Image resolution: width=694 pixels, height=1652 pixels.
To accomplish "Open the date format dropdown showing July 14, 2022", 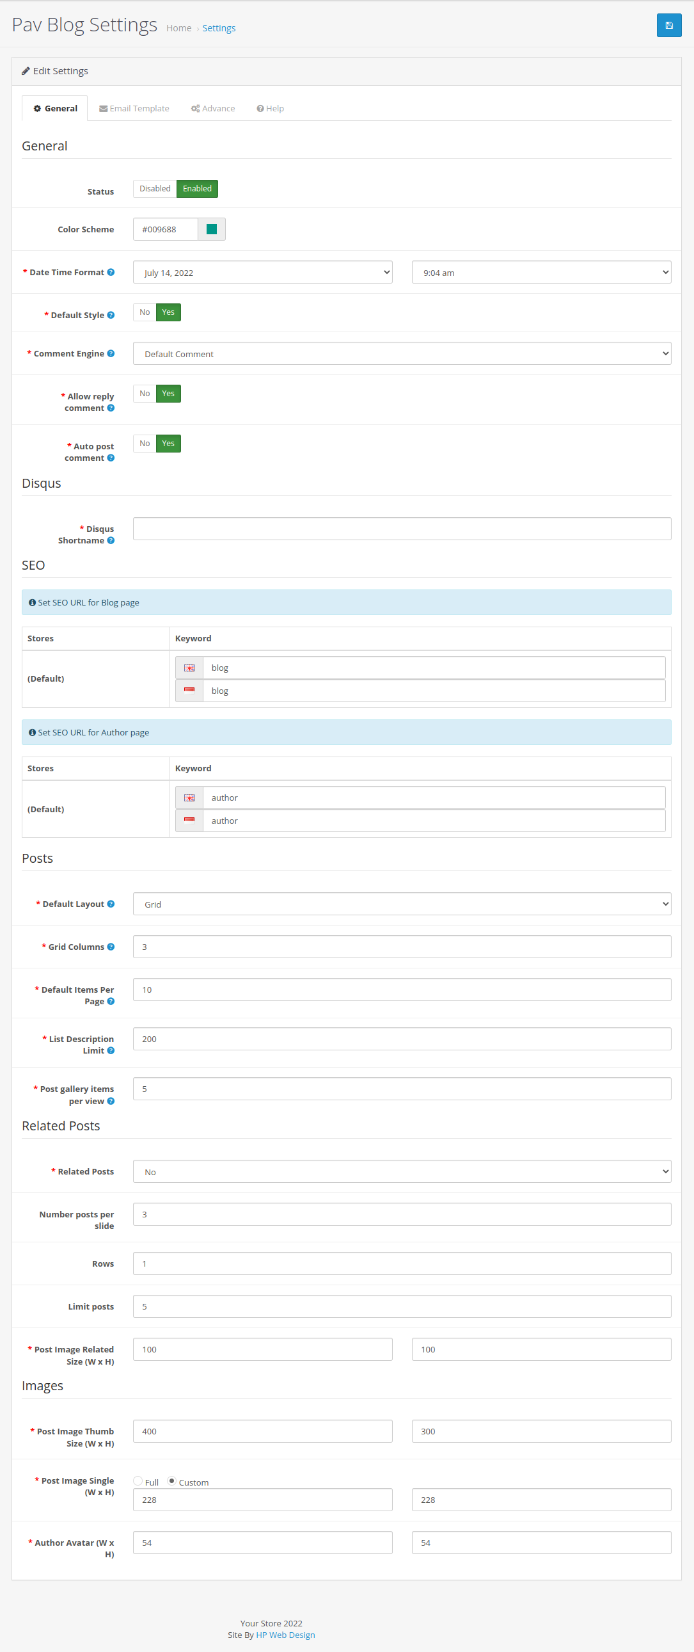I will [x=263, y=272].
